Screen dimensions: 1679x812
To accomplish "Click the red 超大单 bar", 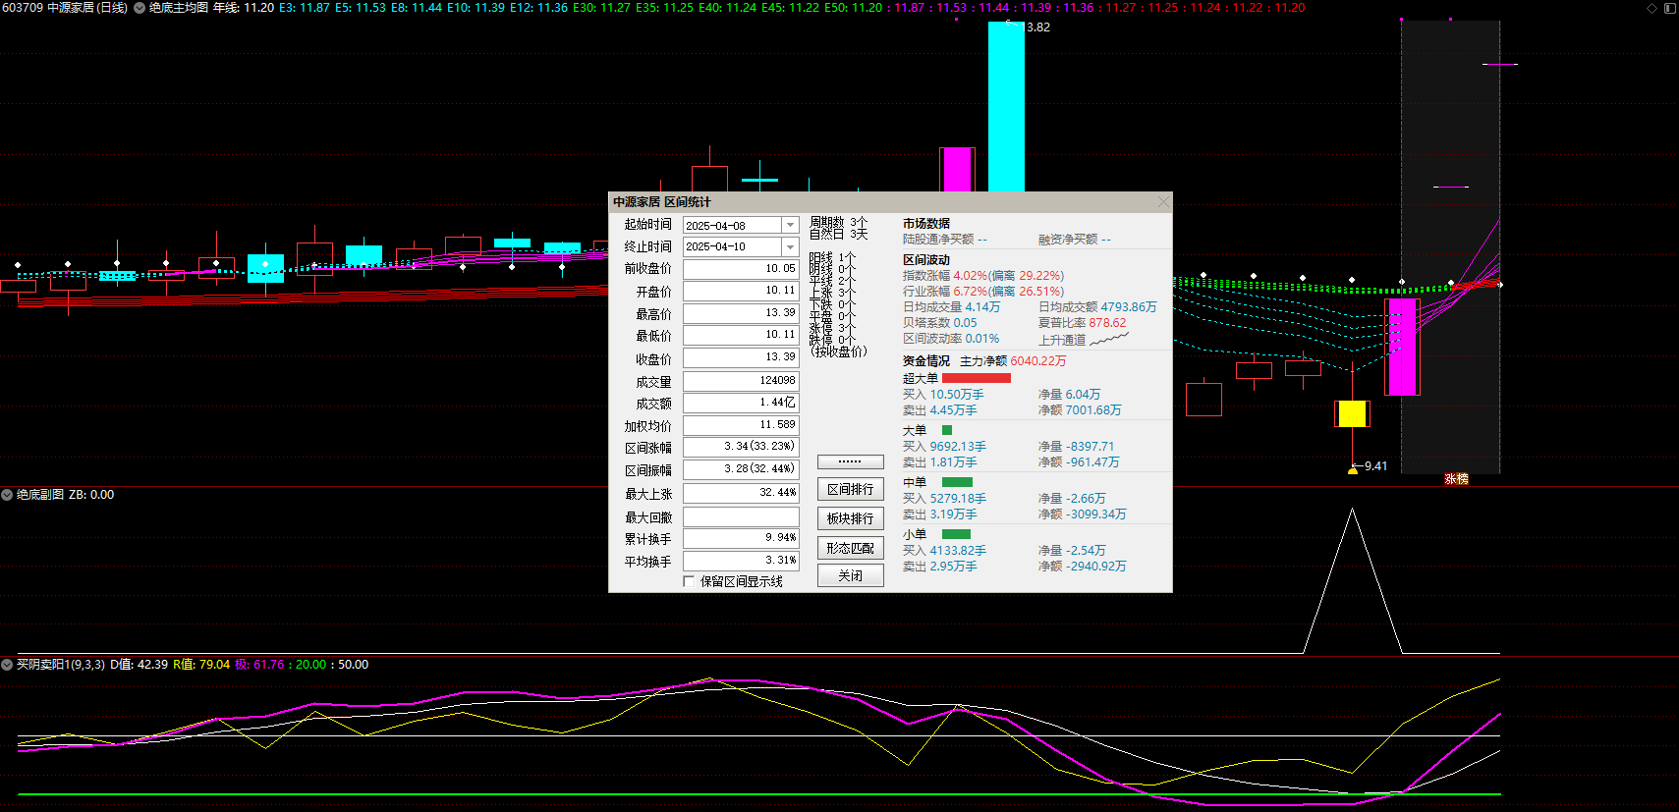I will coord(976,378).
